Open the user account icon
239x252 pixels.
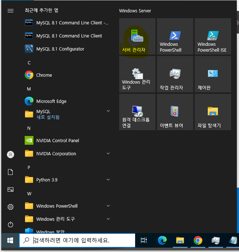click(x=11, y=155)
